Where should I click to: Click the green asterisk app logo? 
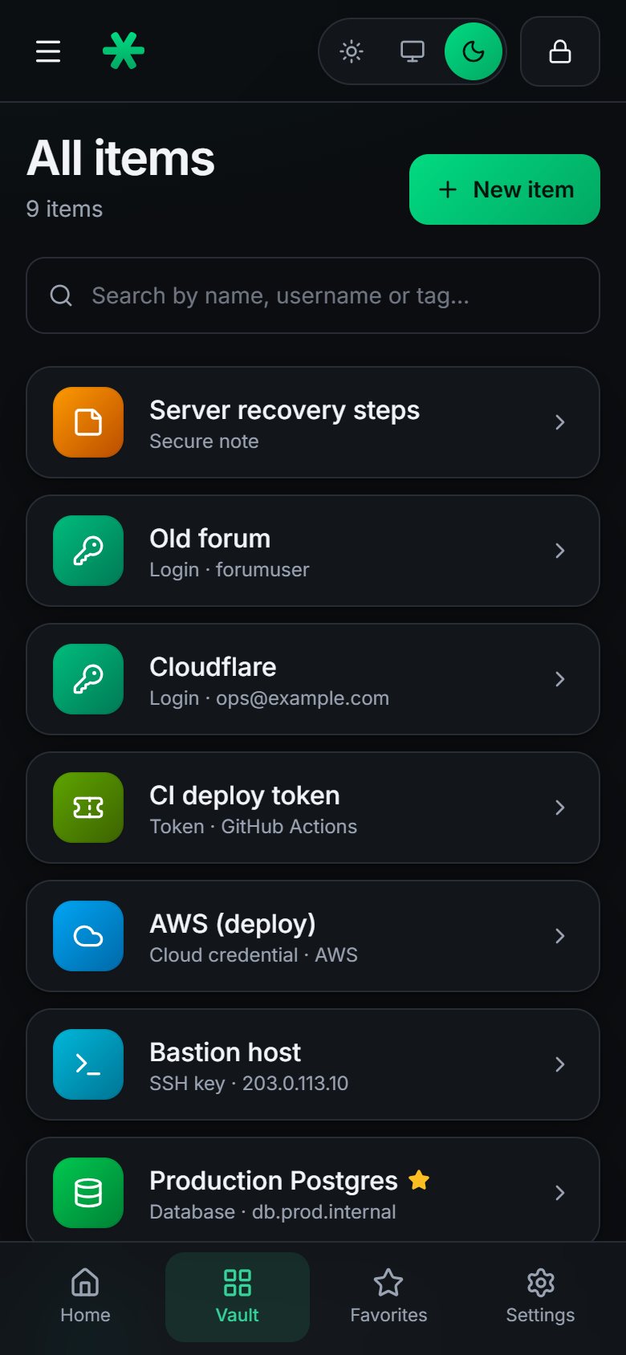click(x=124, y=51)
